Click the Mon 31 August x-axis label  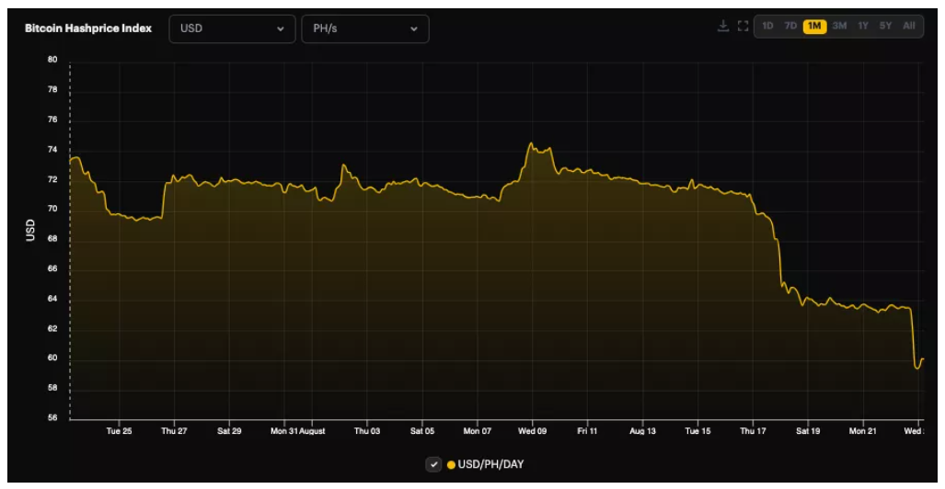[x=298, y=430]
